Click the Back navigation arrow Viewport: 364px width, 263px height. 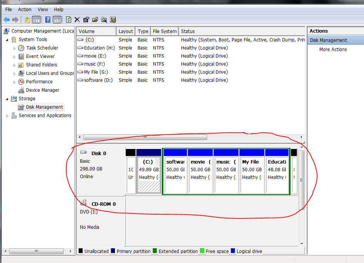tap(7, 20)
